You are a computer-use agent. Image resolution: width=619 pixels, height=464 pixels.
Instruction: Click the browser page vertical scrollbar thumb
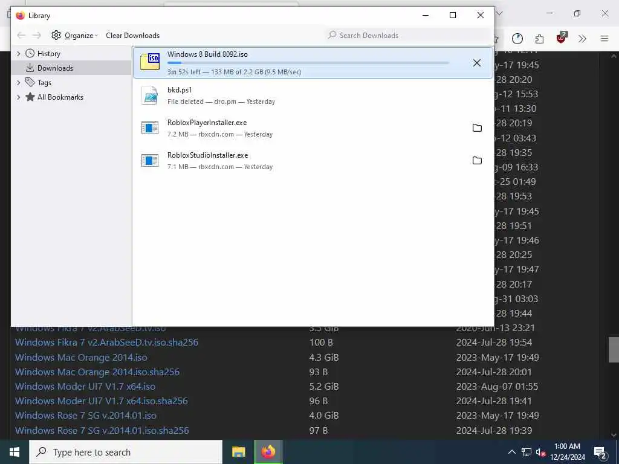(x=614, y=350)
